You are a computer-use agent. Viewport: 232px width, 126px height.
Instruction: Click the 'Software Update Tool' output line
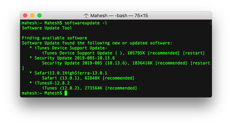[47, 28]
